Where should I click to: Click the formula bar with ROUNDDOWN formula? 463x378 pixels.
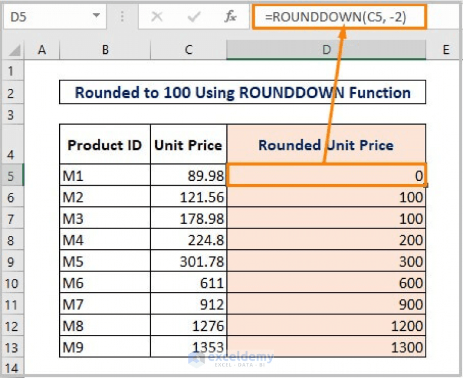click(339, 17)
